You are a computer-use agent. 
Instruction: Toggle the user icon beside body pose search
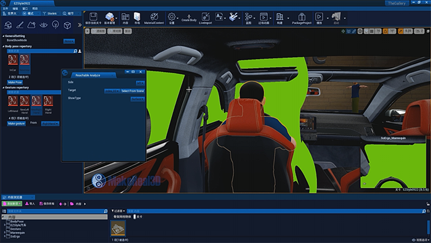(x=79, y=51)
